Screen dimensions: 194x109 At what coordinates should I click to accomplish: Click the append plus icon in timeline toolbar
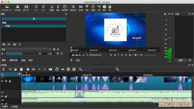[27, 69]
